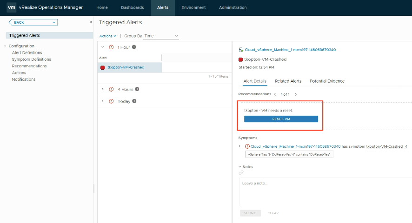Screen dimensions: 412x223
Task: Click red status icon of tkopton-VM-Crashed row
Action: (x=103, y=67)
